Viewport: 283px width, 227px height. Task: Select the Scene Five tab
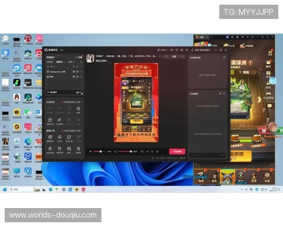pyautogui.click(x=59, y=62)
